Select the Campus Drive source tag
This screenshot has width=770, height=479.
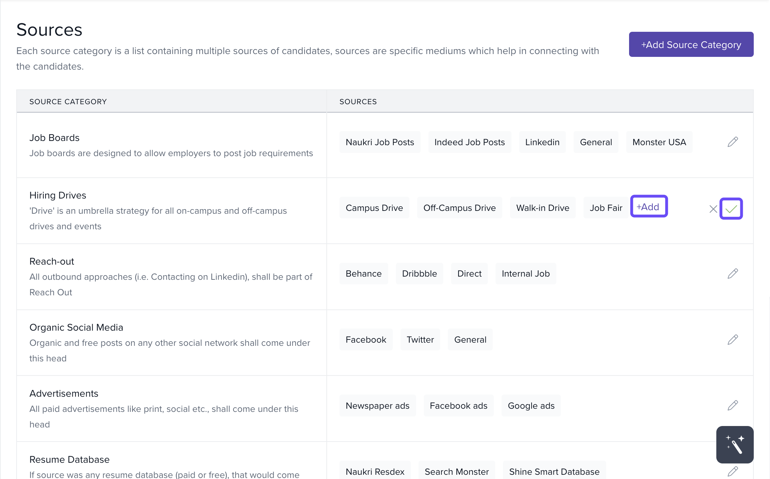(374, 208)
